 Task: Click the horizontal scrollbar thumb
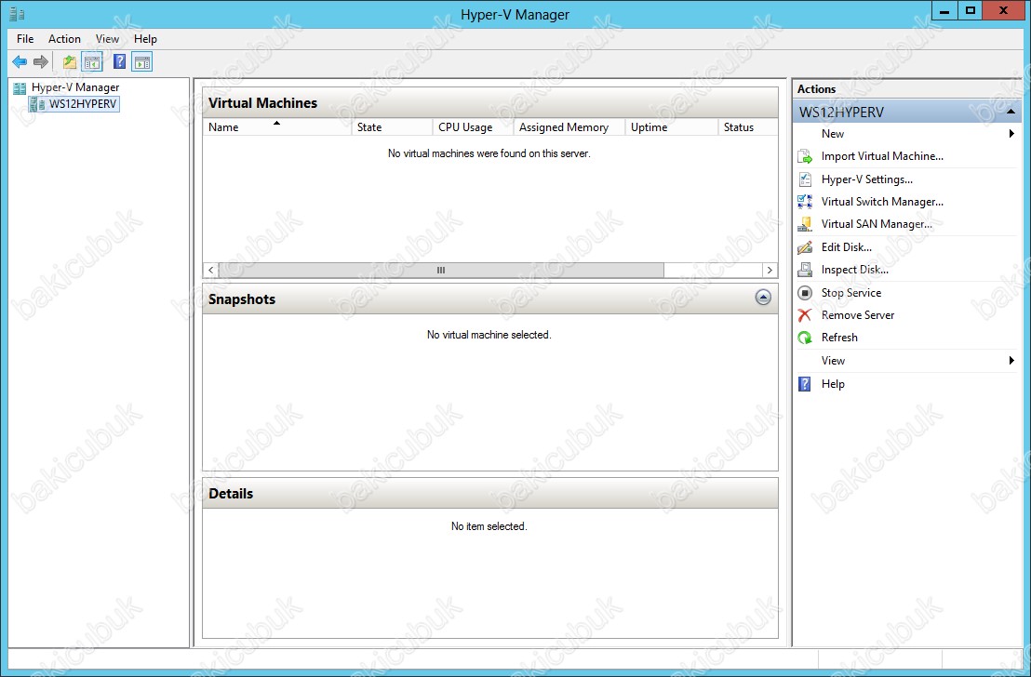coord(441,270)
